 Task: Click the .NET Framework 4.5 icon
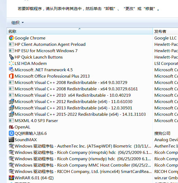[11, 70]
